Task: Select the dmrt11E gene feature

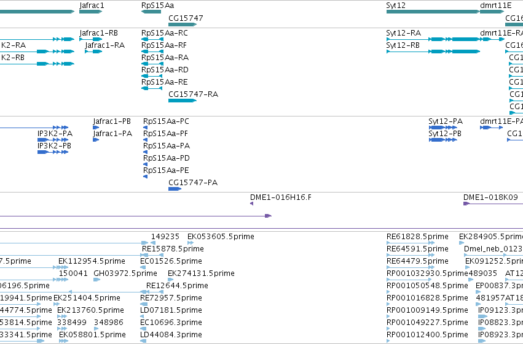Action: [x=492, y=12]
